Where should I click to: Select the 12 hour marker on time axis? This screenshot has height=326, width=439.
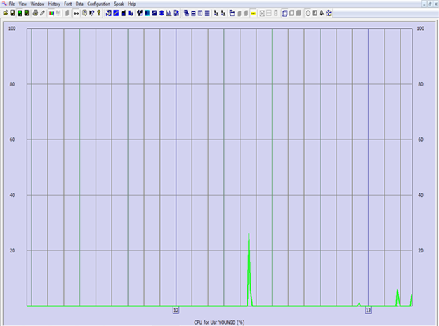[x=176, y=309]
